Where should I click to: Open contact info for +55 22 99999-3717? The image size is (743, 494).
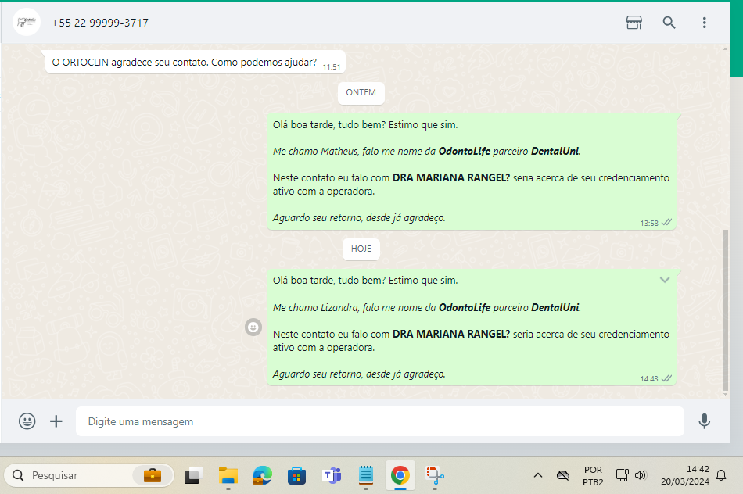click(x=100, y=23)
